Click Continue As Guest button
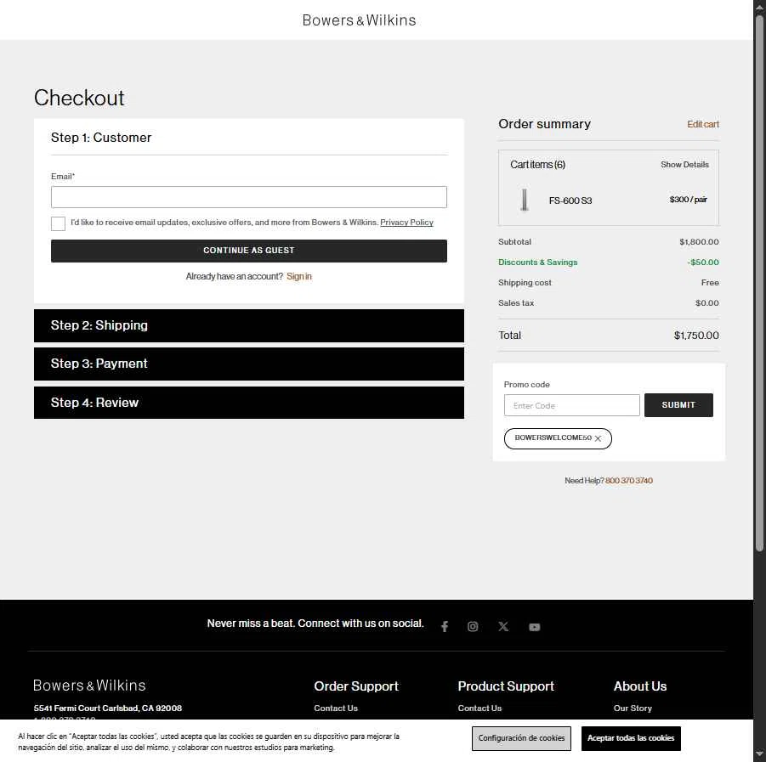 (248, 251)
